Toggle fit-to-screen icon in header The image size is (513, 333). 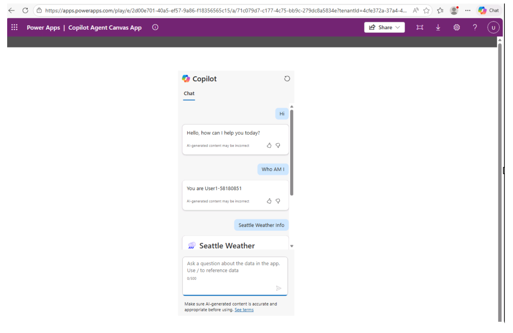[x=420, y=27]
